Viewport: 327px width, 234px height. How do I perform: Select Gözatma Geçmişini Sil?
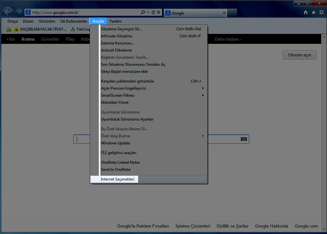pyautogui.click(x=149, y=29)
